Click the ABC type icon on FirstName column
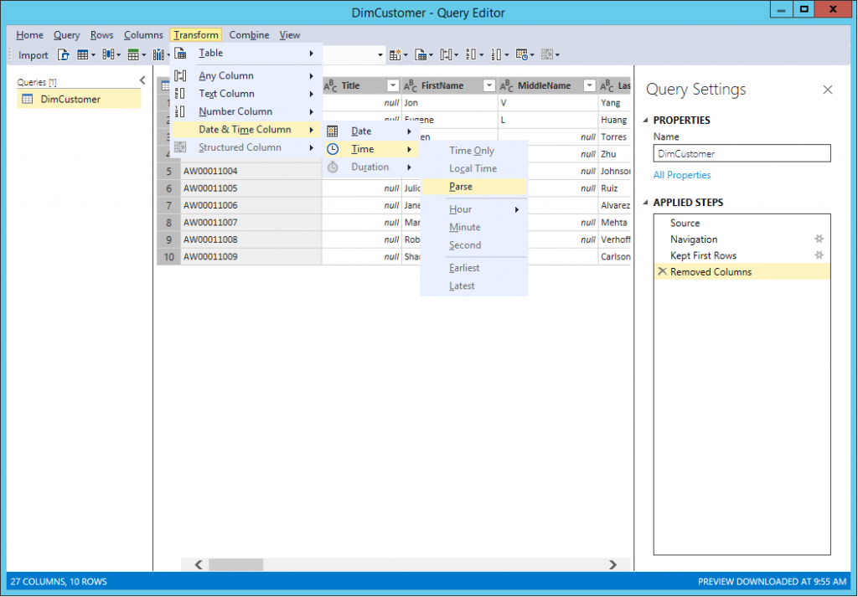 pos(410,86)
